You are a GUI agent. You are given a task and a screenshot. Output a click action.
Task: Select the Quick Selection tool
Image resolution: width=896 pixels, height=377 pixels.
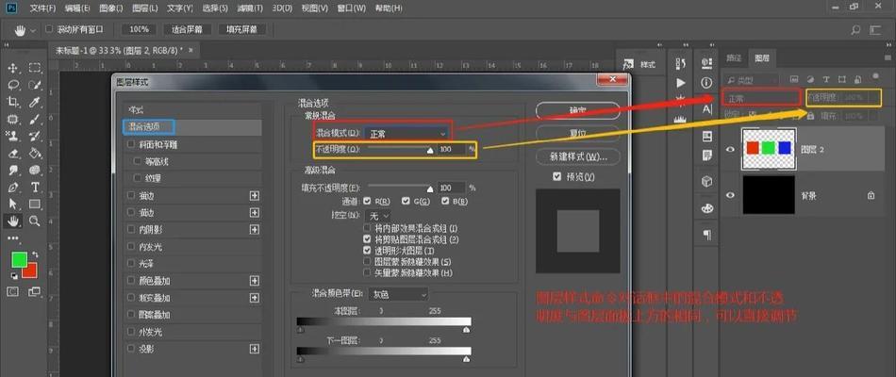(x=35, y=85)
